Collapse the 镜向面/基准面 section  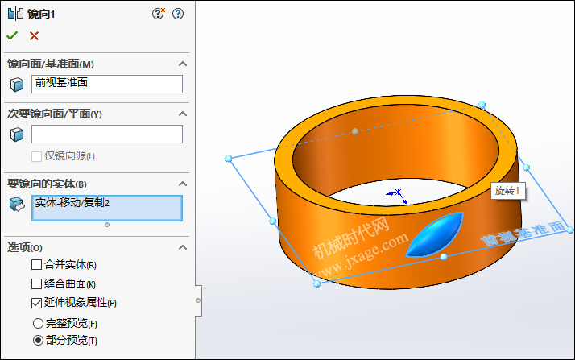(183, 64)
